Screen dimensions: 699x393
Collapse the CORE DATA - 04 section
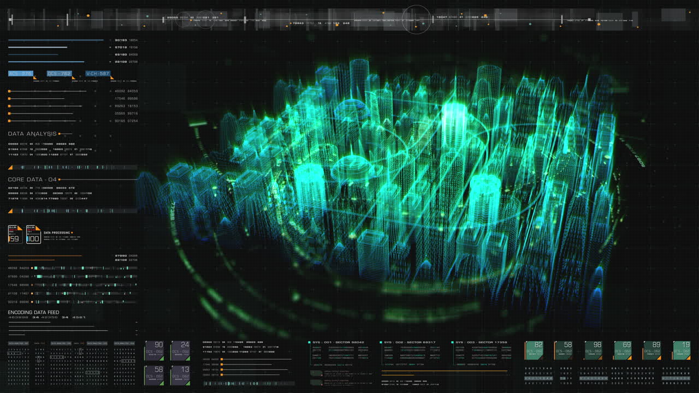33,178
